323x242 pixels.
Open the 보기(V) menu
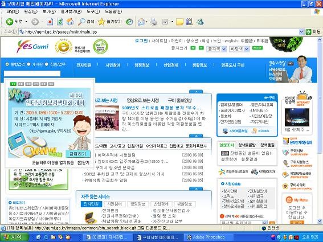point(49,11)
